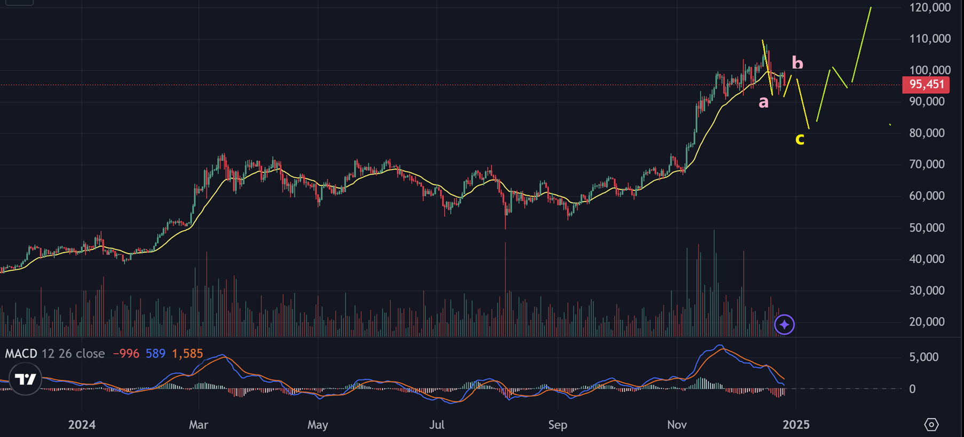Image resolution: width=964 pixels, height=437 pixels.
Task: Click the 2024 label on time axis
Action: (x=82, y=425)
